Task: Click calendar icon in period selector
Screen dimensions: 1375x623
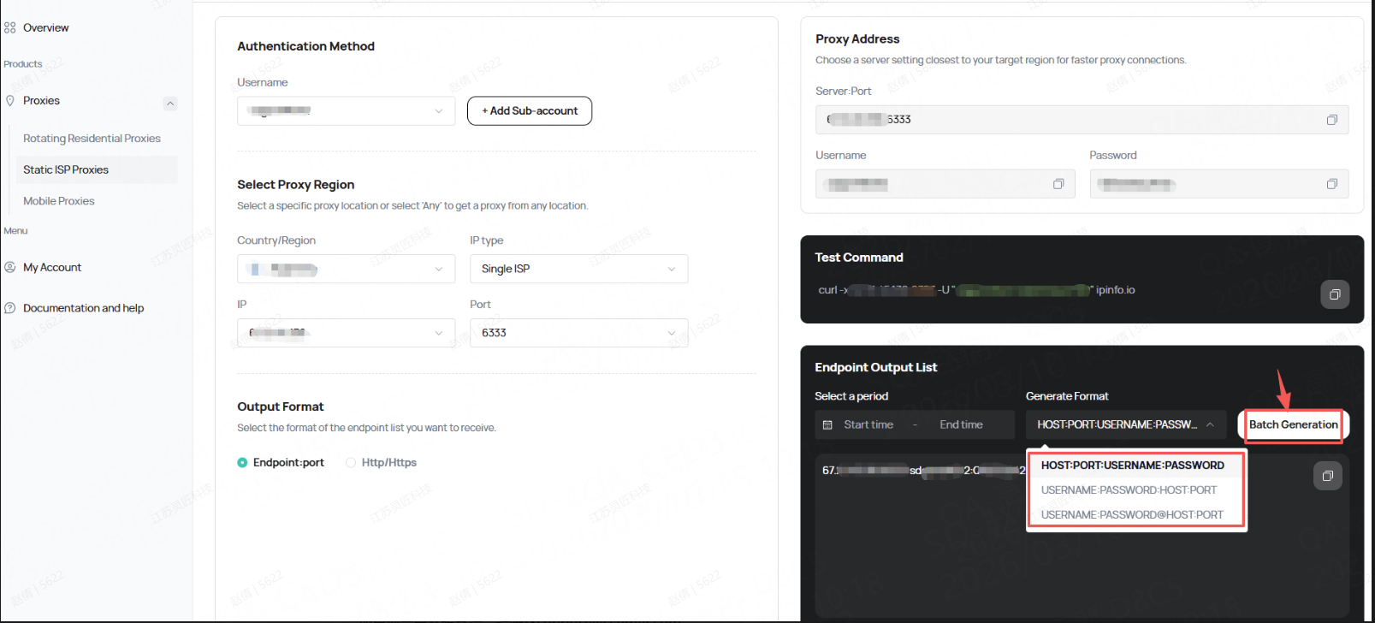Action: click(x=827, y=425)
